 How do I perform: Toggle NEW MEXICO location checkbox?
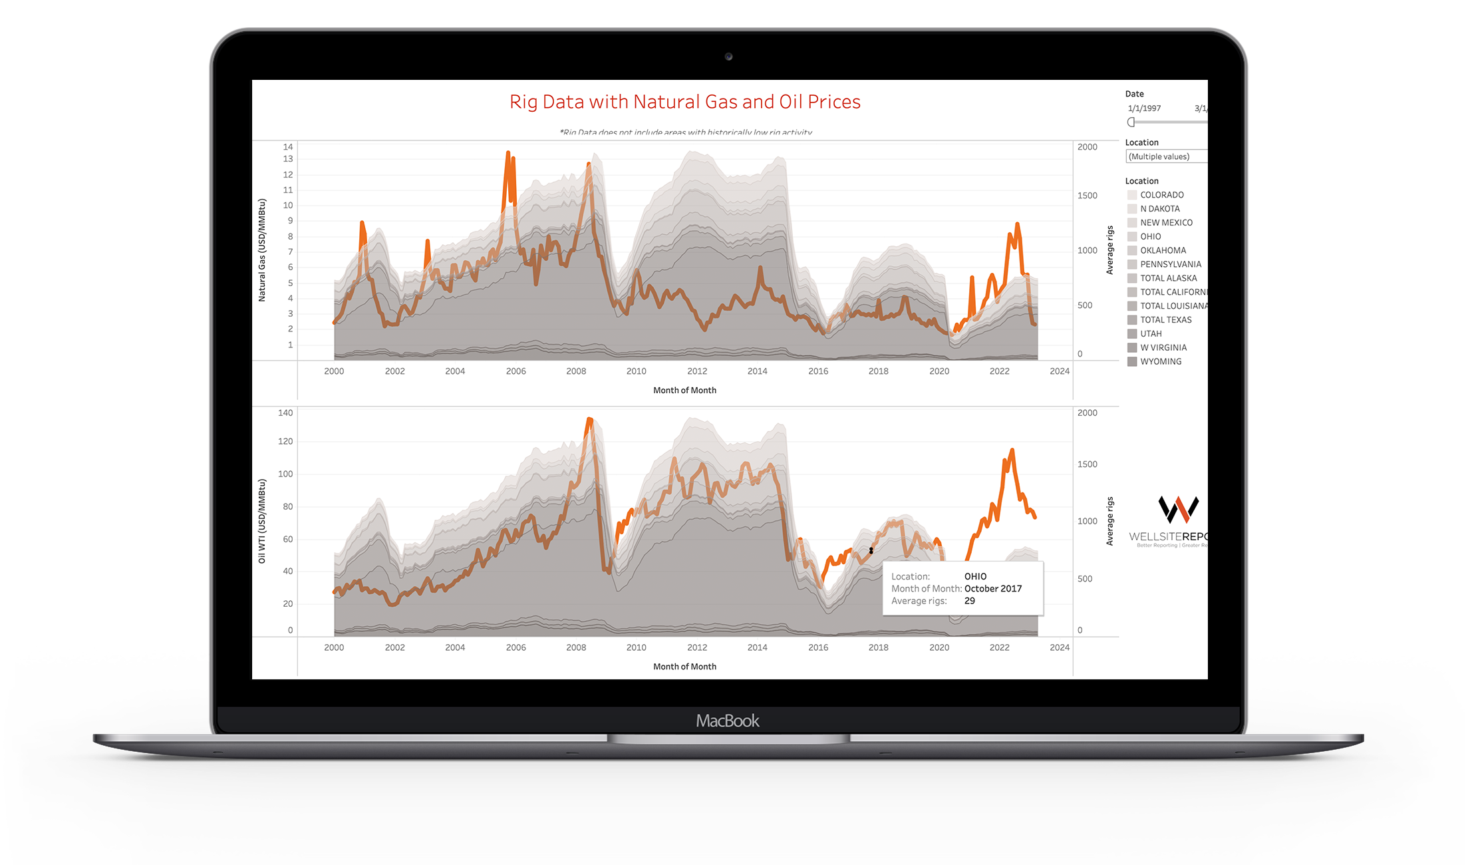click(1131, 226)
